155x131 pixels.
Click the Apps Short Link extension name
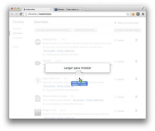[x=51, y=78]
